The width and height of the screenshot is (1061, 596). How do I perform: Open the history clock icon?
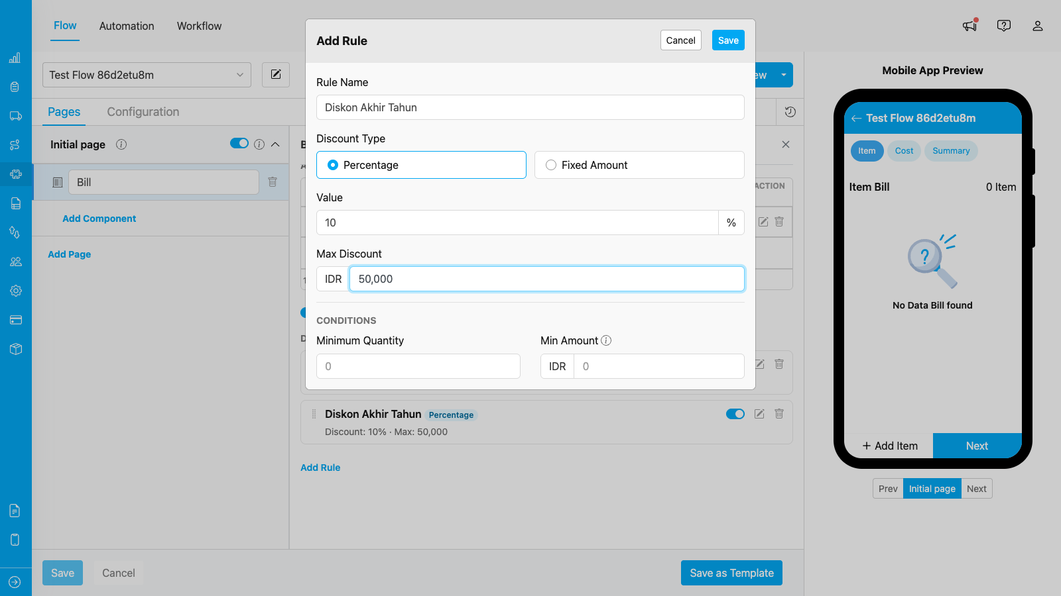[x=790, y=112]
